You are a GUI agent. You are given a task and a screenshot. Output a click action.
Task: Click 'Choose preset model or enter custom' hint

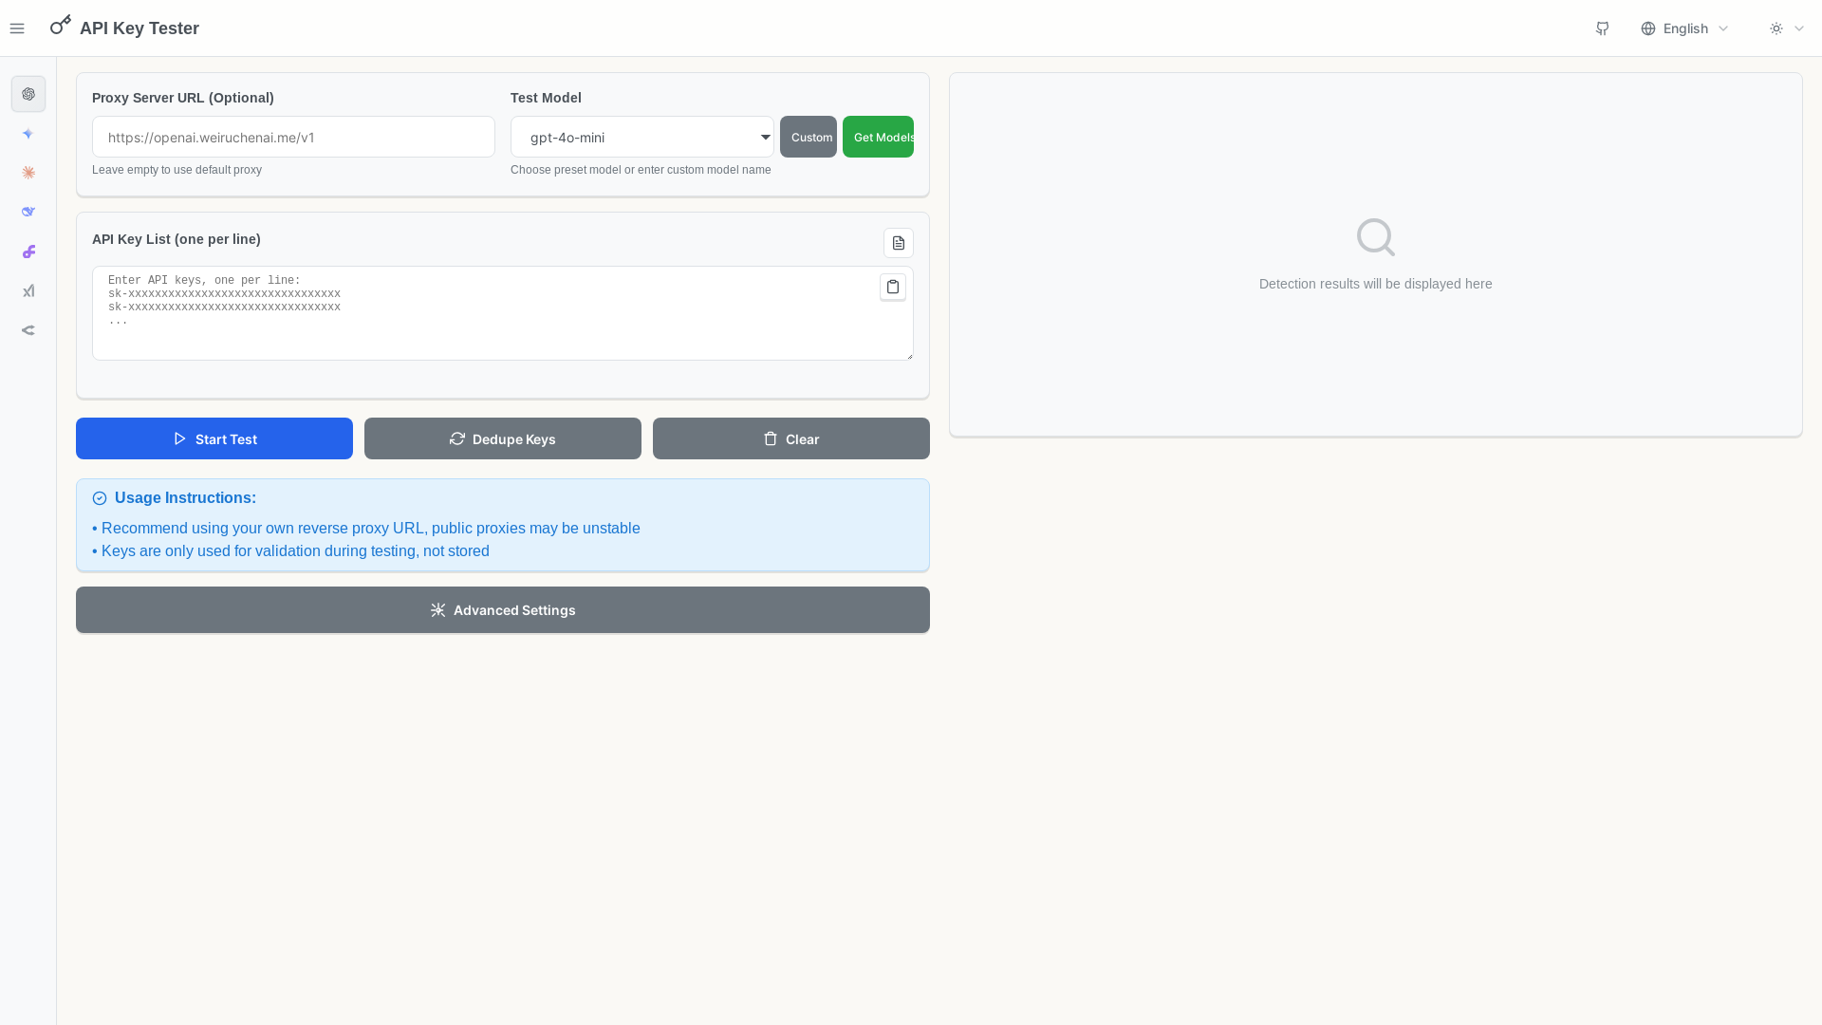(641, 170)
